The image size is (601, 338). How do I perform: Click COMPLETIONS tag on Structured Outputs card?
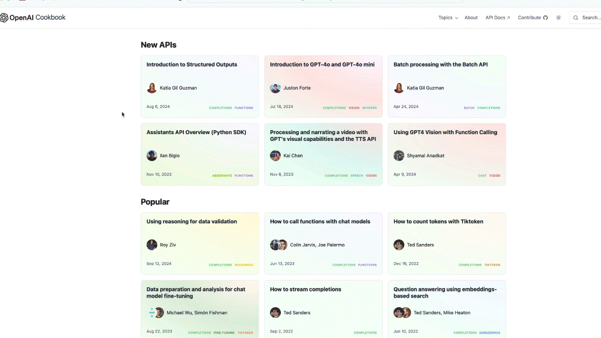220,108
